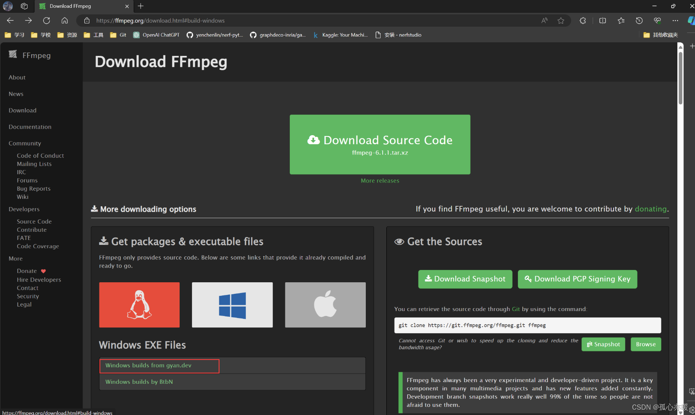Click the Git link in sources text

tap(516, 309)
